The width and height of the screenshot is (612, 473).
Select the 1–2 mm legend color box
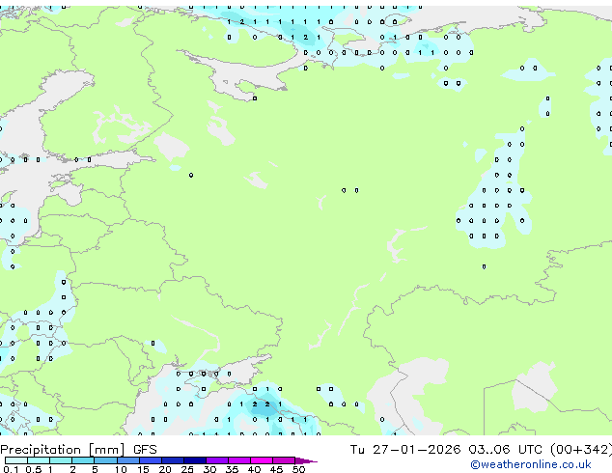61,460
